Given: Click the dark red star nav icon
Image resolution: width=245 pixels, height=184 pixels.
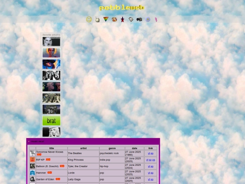Looking at the screenshot, I should (122, 20).
